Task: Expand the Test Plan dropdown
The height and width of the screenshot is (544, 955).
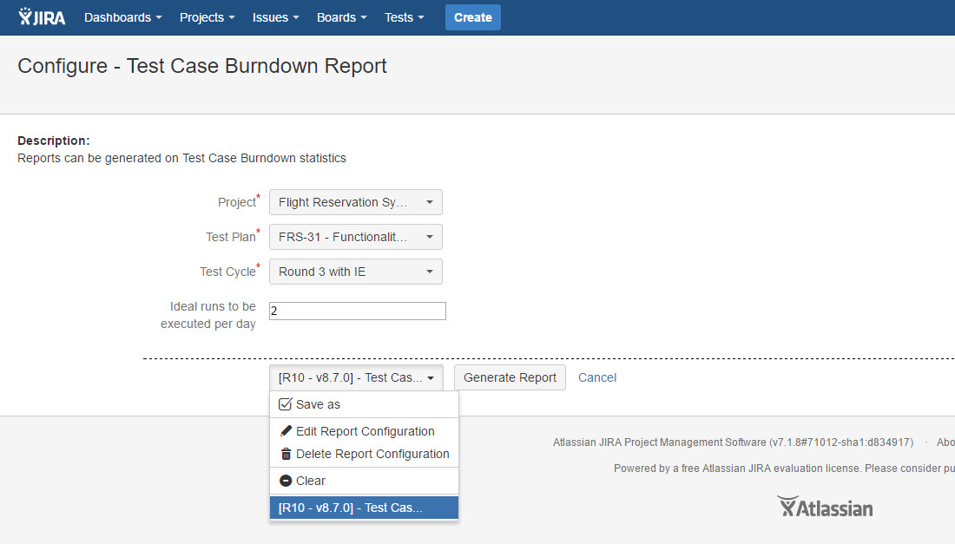Action: pos(355,237)
